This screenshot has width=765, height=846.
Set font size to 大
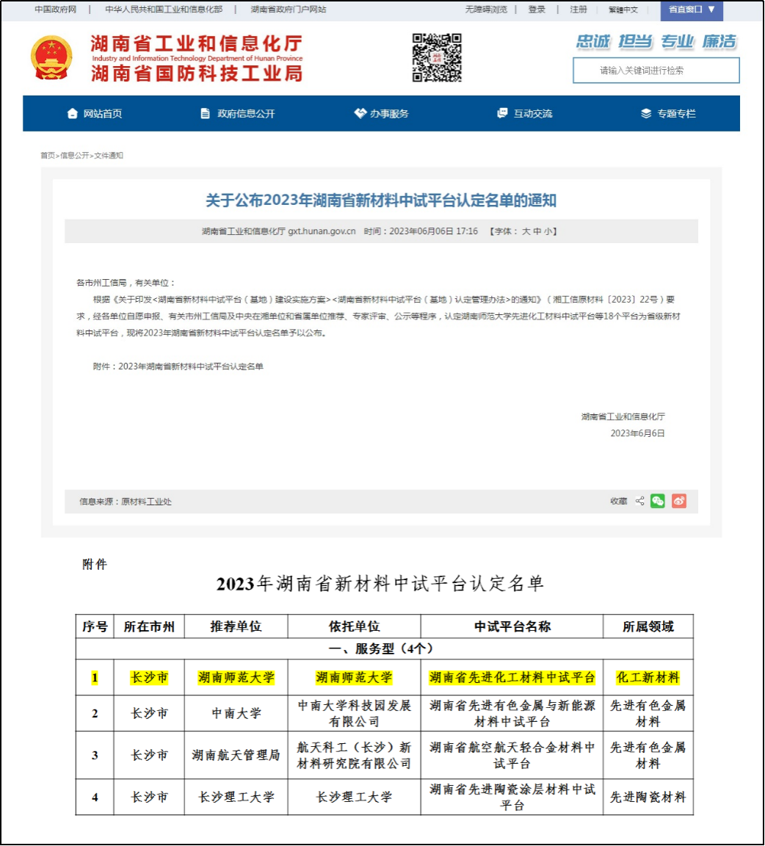[x=526, y=231]
